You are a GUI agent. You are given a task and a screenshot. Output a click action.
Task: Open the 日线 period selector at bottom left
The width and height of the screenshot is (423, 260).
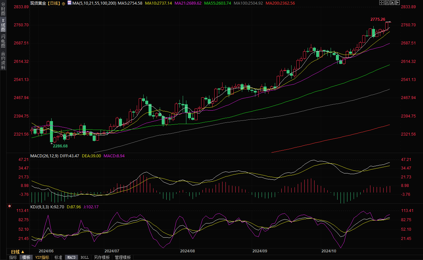pyautogui.click(x=17, y=252)
